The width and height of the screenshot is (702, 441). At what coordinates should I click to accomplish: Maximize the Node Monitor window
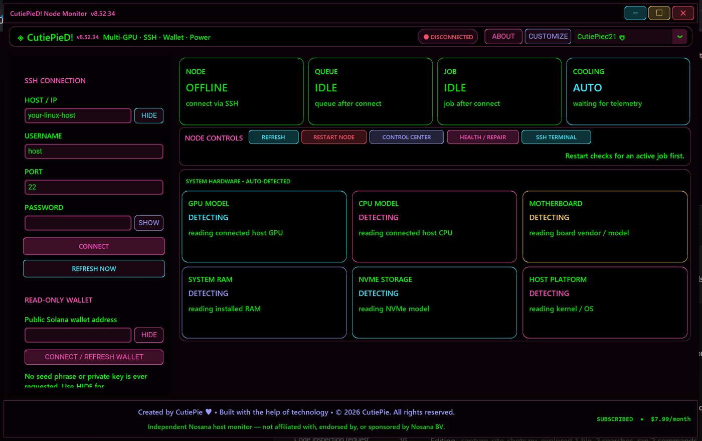click(x=659, y=13)
